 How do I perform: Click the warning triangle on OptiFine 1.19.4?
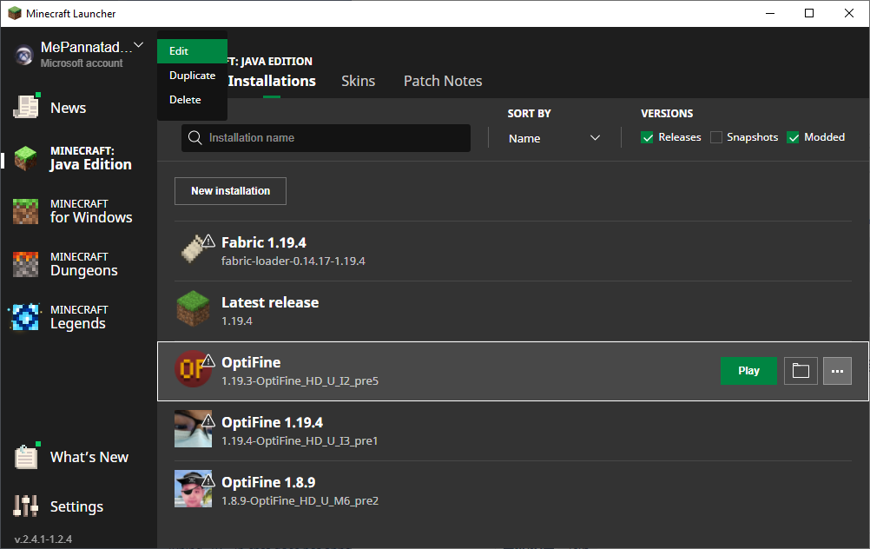[208, 420]
